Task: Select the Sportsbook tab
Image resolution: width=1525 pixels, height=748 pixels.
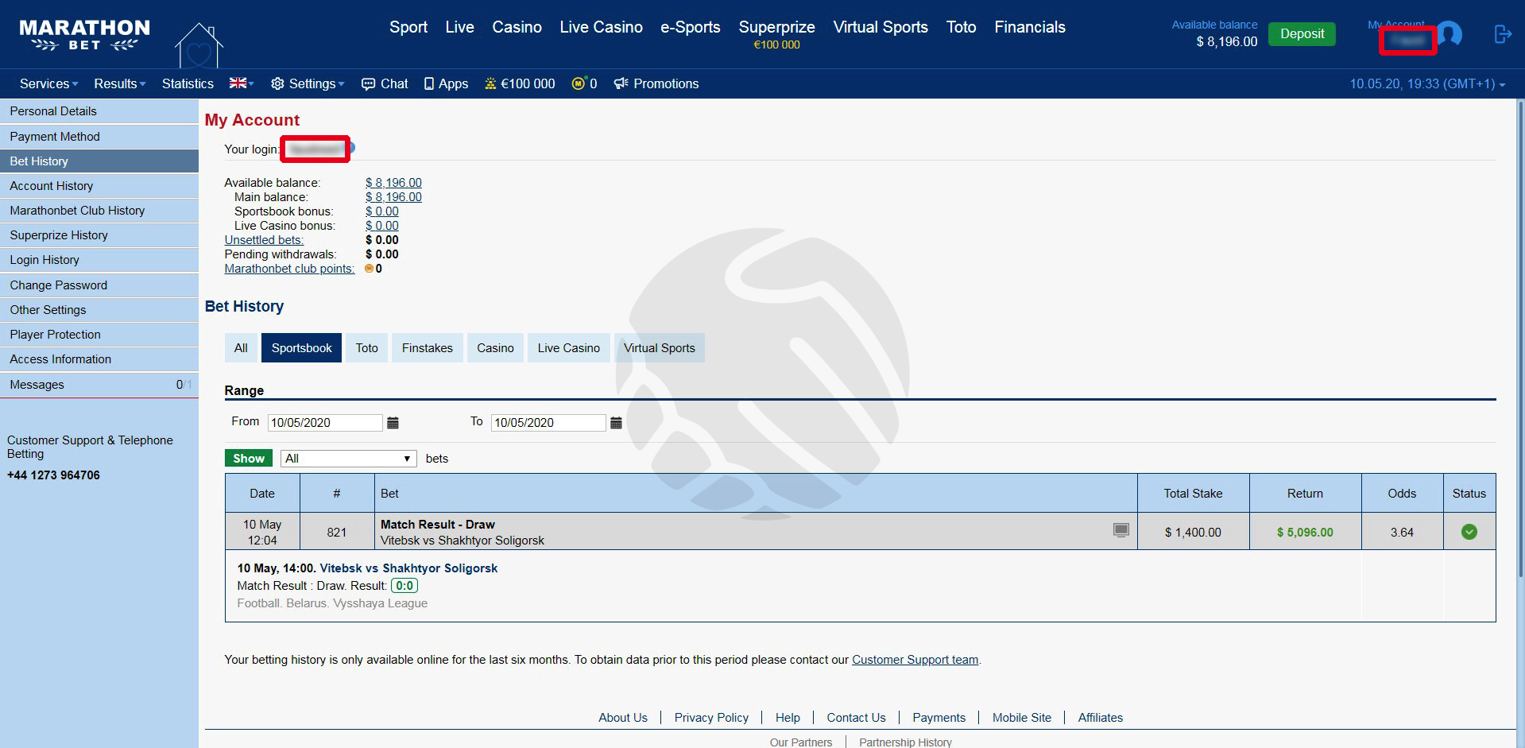Action: coord(301,348)
